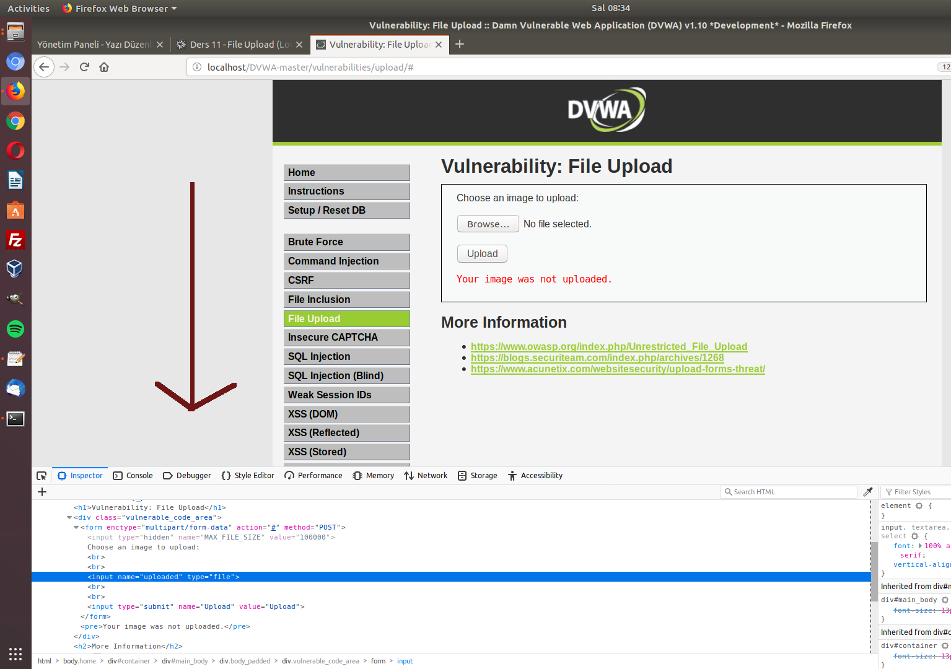
Task: Go to XSS (Stored) page
Action: [x=347, y=452]
